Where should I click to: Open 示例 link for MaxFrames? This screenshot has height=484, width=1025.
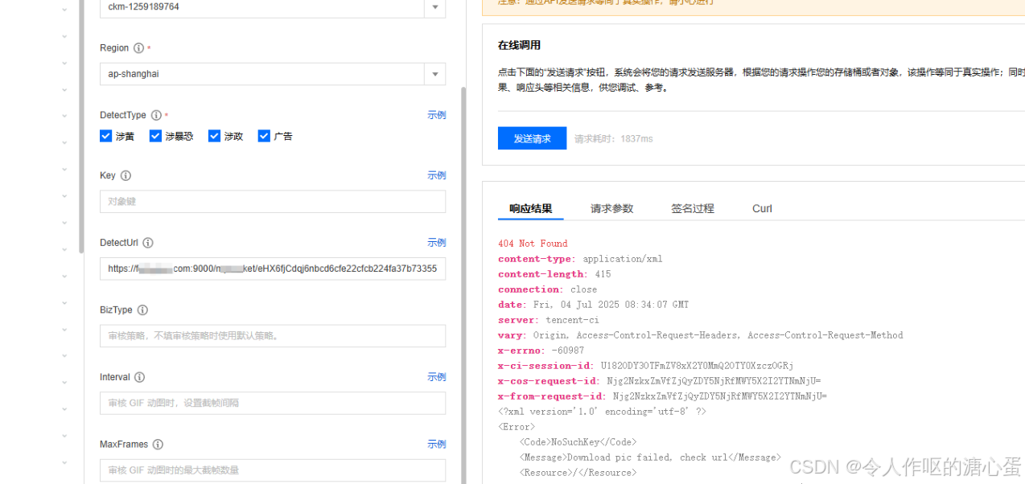click(436, 445)
